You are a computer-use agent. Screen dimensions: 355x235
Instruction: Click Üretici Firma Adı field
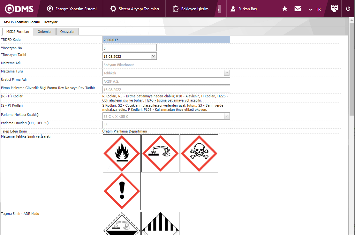coord(166,81)
